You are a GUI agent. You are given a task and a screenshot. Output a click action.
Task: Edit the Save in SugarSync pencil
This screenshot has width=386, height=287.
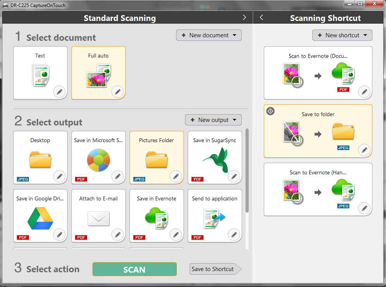click(234, 176)
